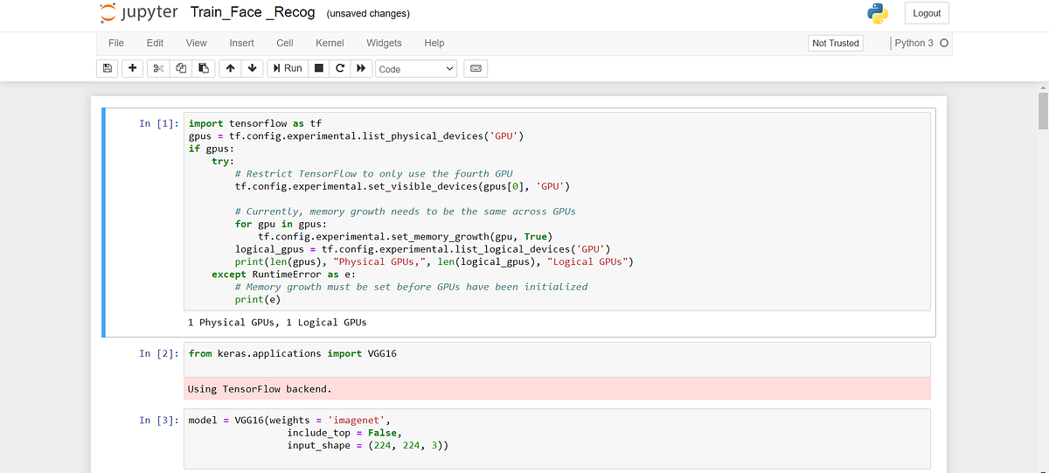This screenshot has width=1049, height=473.
Task: Open the cell type Code dropdown
Action: click(x=417, y=68)
